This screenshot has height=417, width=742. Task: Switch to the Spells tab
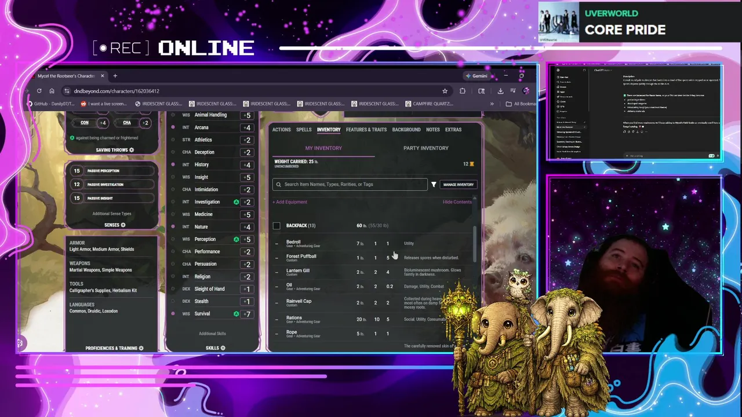tap(304, 130)
